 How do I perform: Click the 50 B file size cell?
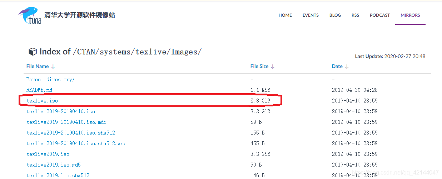pyautogui.click(x=256, y=165)
